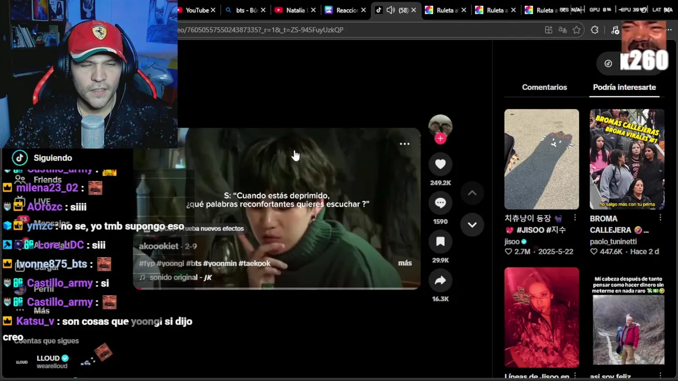Viewport: 678px width, 381px height.
Task: Click the #yoongi hashtag
Action: click(x=171, y=264)
